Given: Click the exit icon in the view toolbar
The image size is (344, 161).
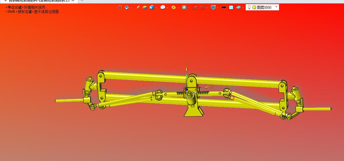Looking at the screenshot, I should click(x=120, y=8).
